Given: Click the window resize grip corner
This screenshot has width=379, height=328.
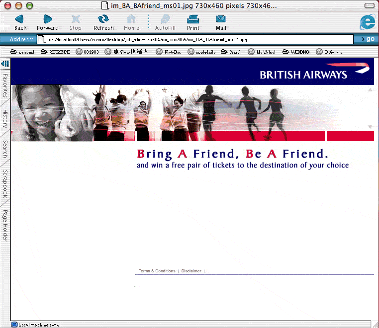Looking at the screenshot, I should click(x=375, y=324).
